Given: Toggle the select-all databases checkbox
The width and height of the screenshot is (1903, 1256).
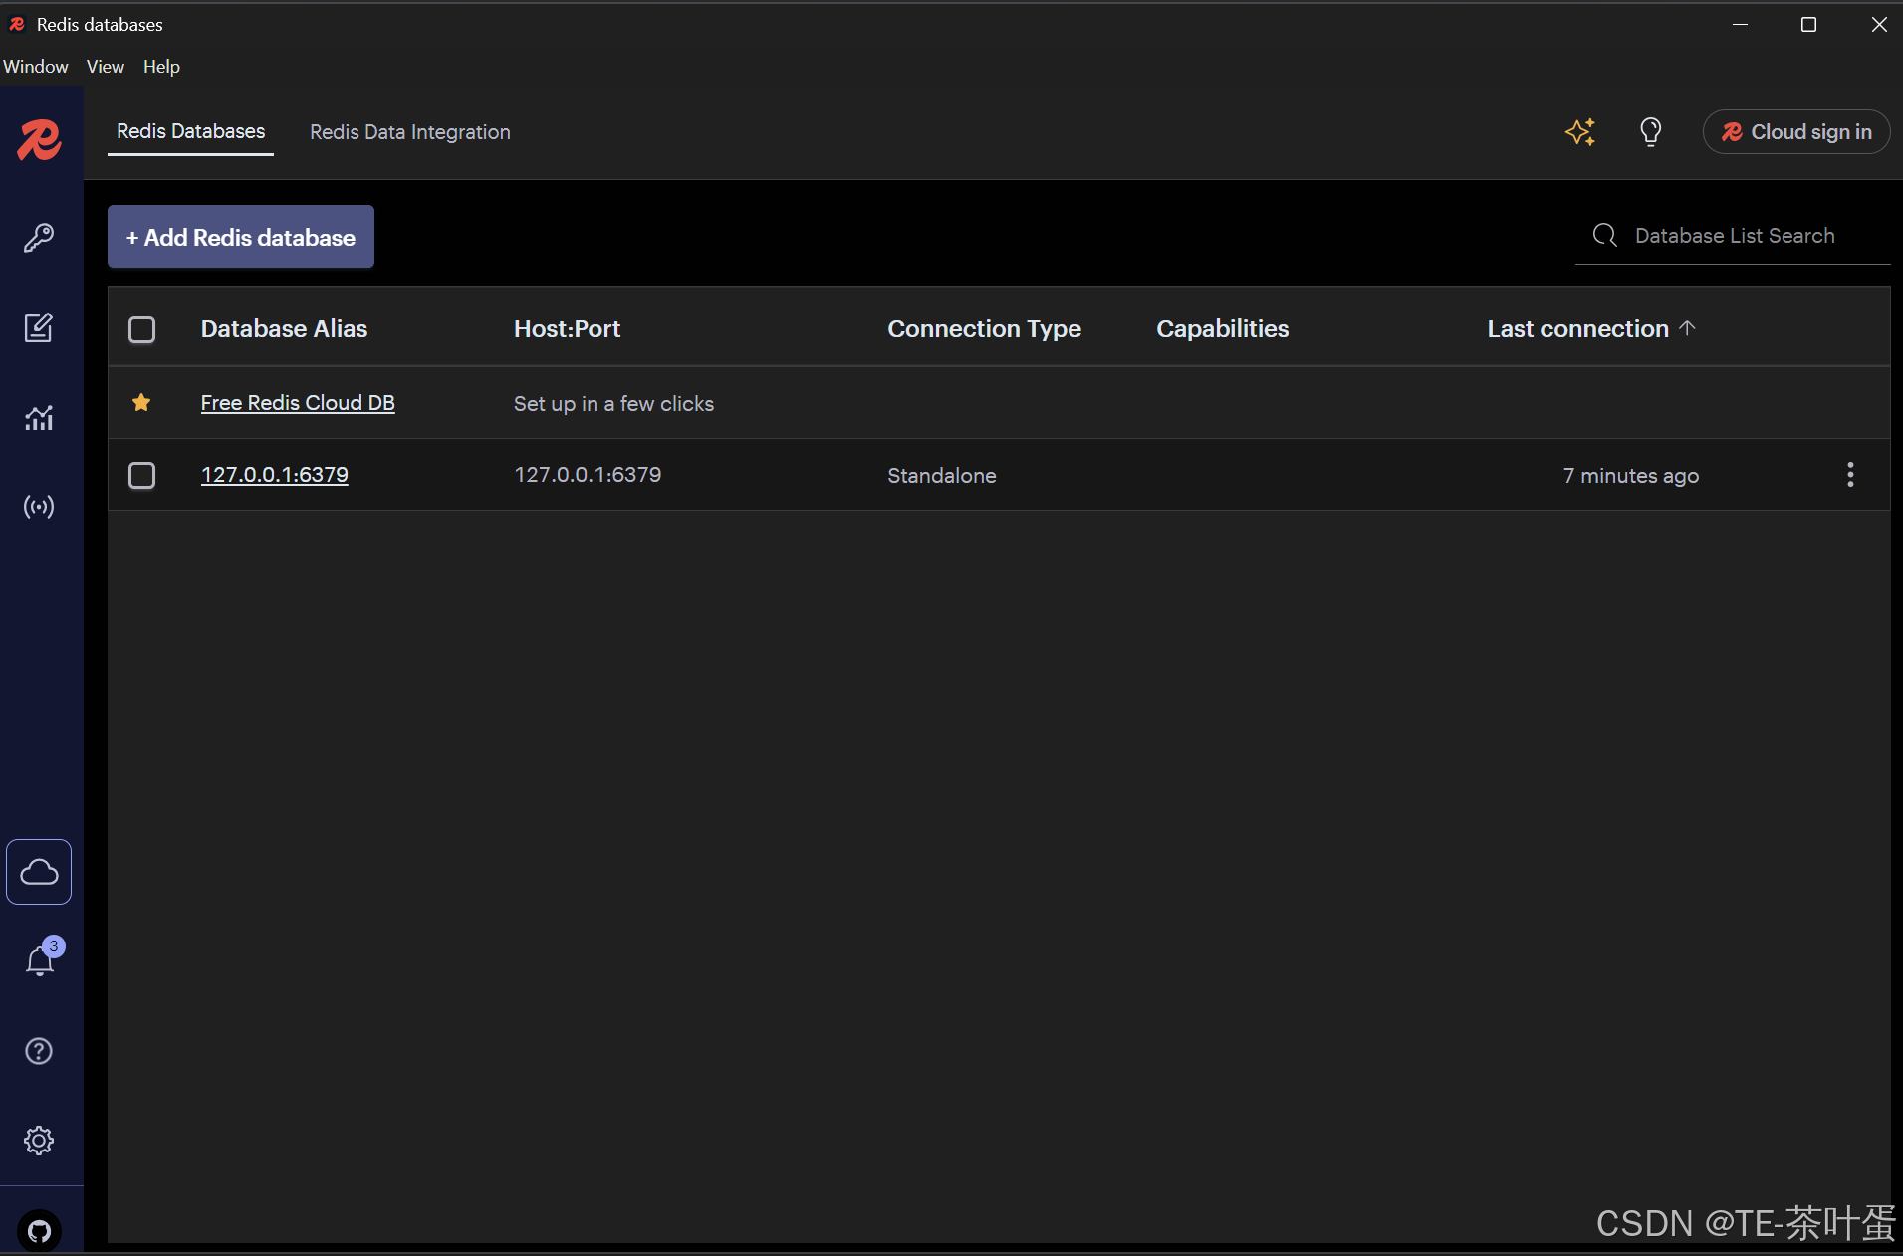Looking at the screenshot, I should (x=142, y=329).
